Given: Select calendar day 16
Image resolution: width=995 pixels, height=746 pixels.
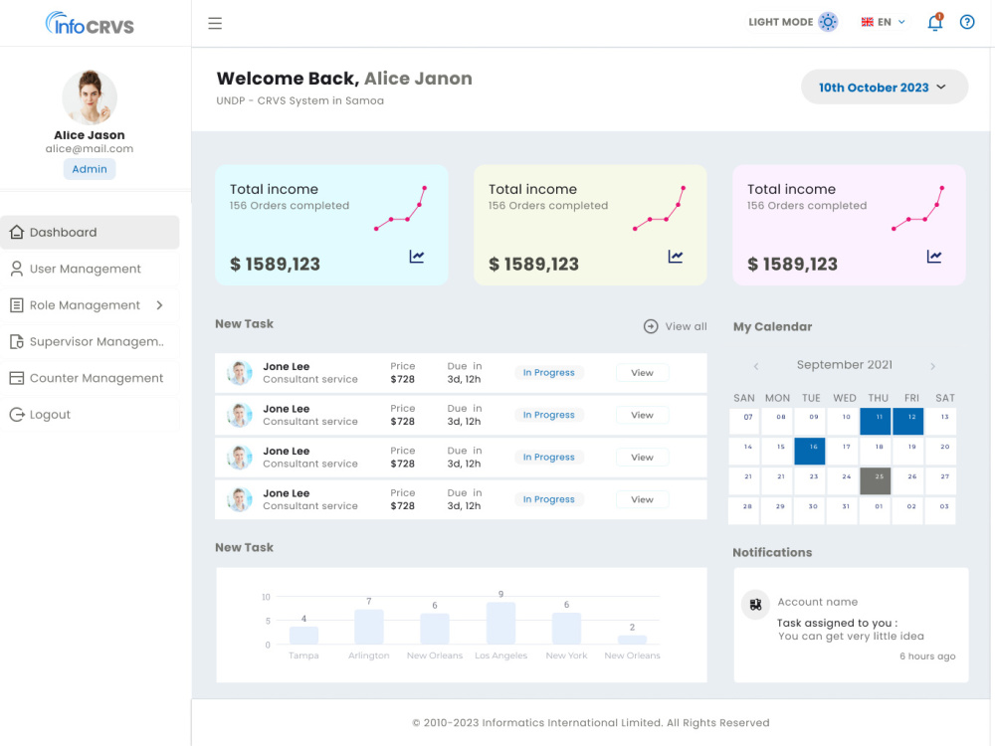Looking at the screenshot, I should click(810, 451).
